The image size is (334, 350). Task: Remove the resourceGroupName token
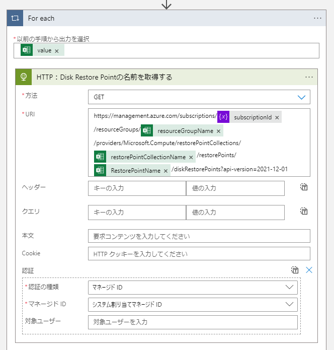pos(218,131)
